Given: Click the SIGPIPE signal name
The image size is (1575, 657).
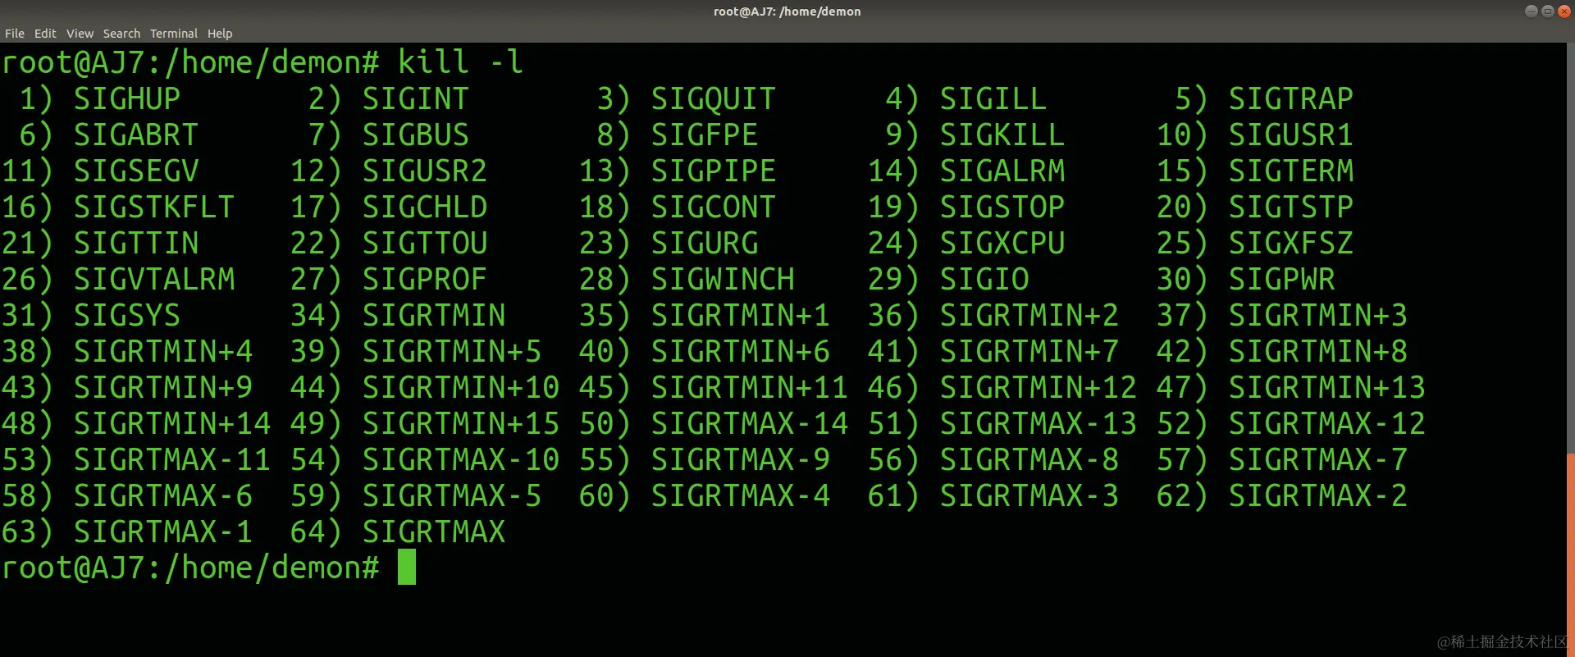Looking at the screenshot, I should pos(713,171).
